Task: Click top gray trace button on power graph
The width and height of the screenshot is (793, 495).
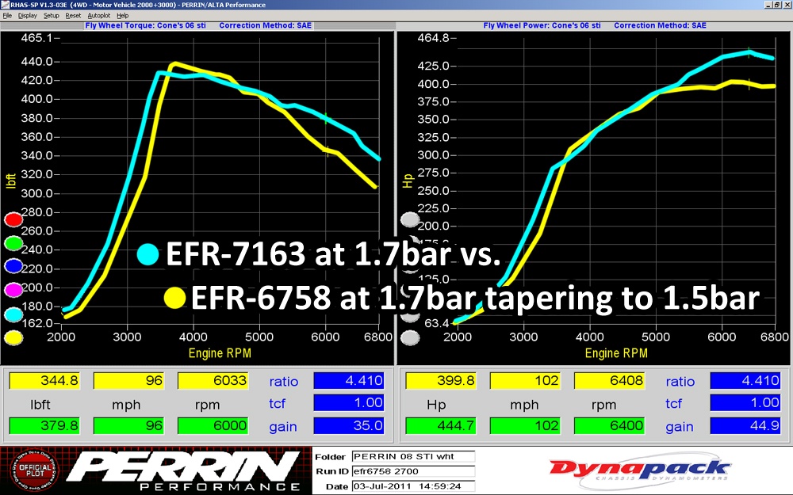Action: coord(410,219)
